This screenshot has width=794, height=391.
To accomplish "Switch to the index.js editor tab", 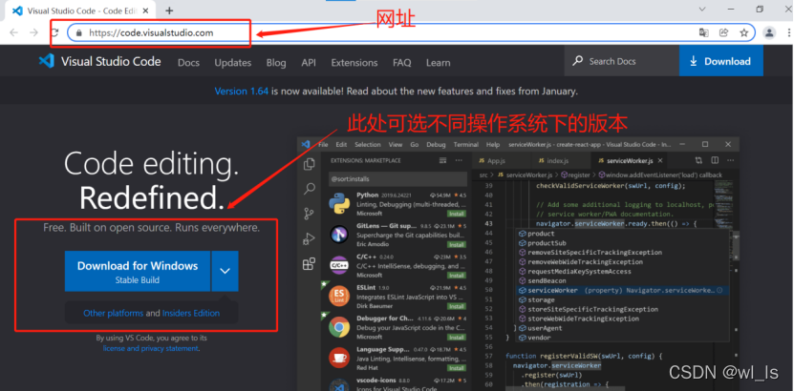I will [559, 160].
